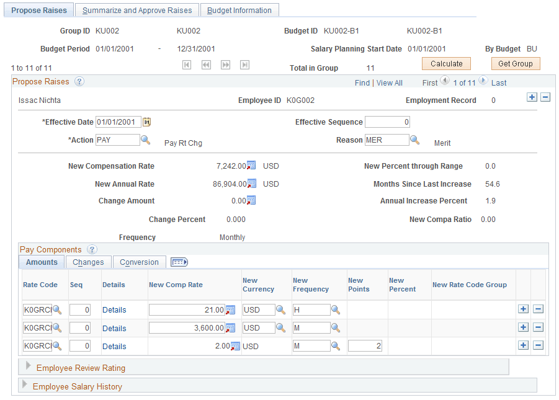Open Details link for 3,600.00 row
Image resolution: width=559 pixels, height=400 pixels.
114,328
